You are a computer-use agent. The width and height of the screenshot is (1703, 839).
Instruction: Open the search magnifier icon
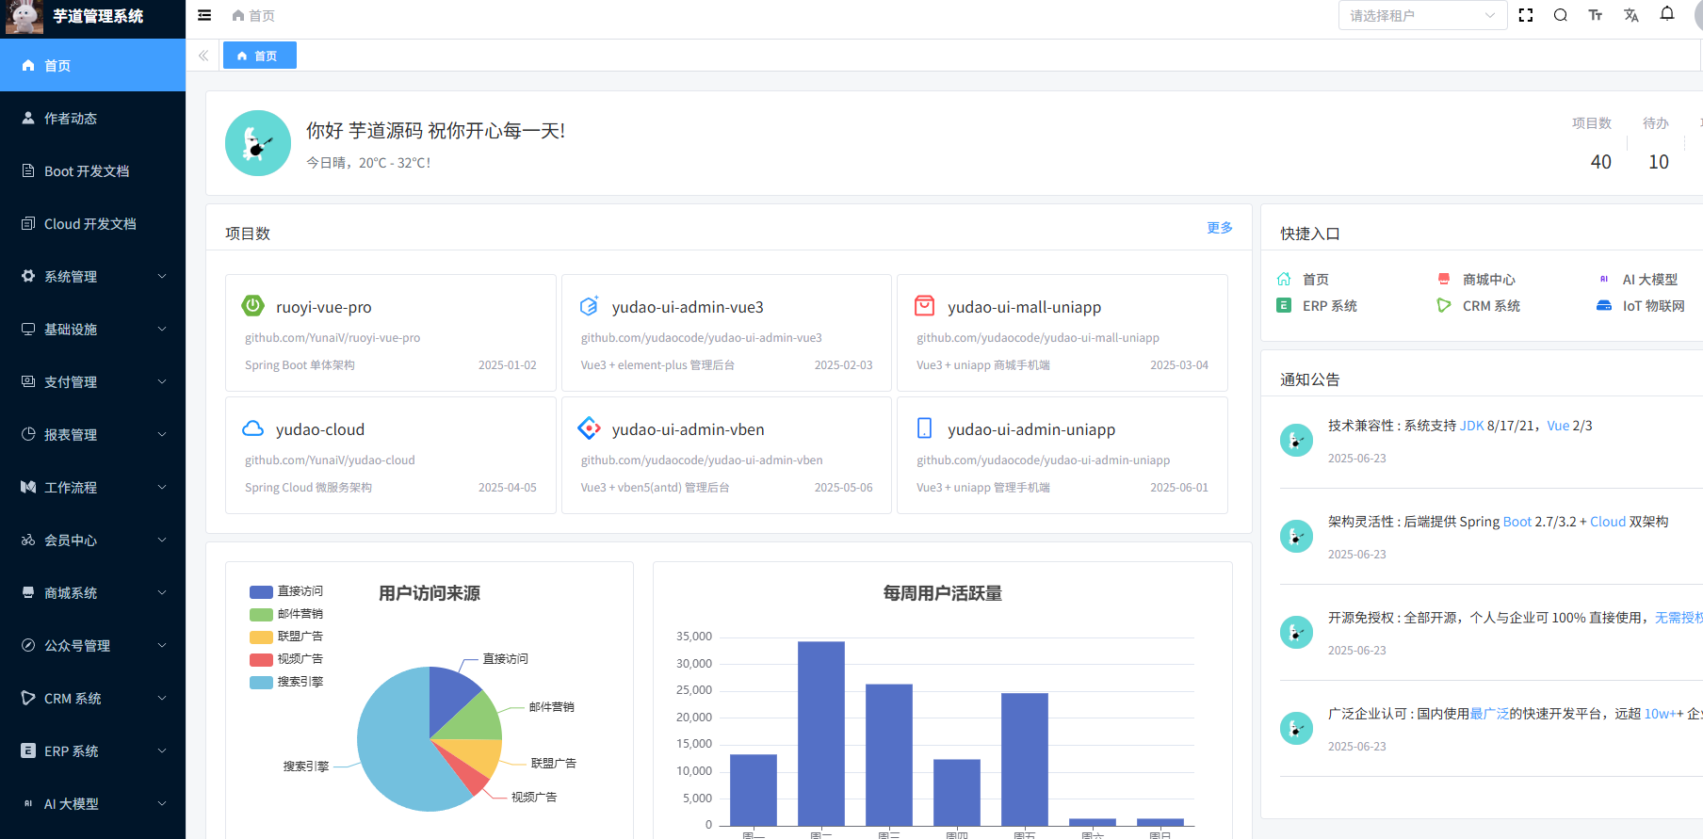(1561, 15)
